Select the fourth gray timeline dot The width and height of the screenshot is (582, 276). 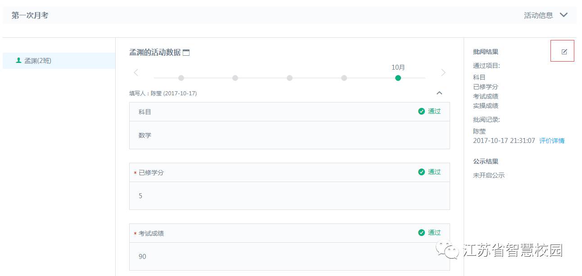point(344,78)
